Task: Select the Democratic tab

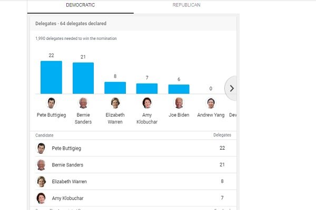Action: pyautogui.click(x=81, y=5)
